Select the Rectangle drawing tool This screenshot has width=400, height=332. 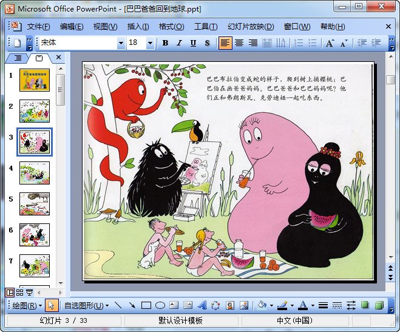click(146, 305)
